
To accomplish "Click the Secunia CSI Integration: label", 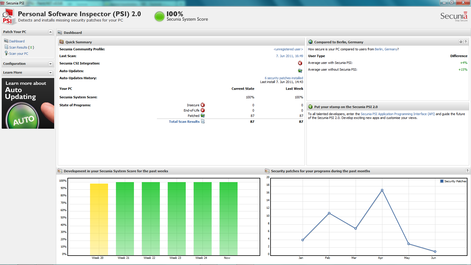I will coord(79,63).
